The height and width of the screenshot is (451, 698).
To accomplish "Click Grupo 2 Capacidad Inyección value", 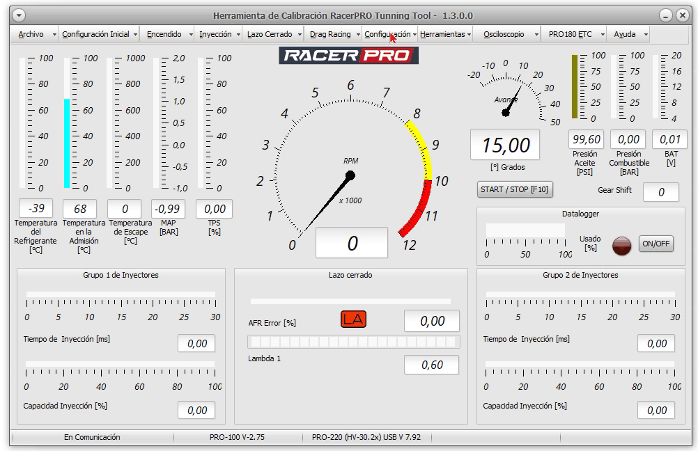I will [656, 410].
